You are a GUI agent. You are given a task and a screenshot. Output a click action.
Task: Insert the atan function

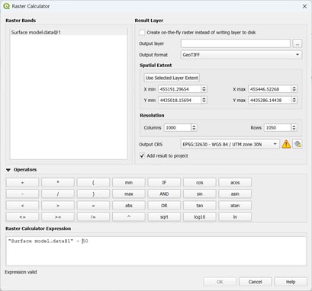235,206
